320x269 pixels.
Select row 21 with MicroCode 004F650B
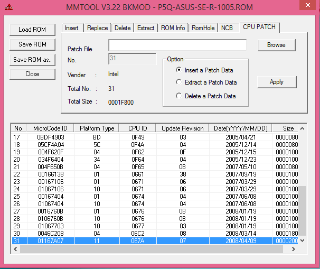tap(155, 167)
